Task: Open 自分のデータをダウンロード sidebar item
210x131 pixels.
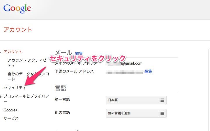Action: 28,76
